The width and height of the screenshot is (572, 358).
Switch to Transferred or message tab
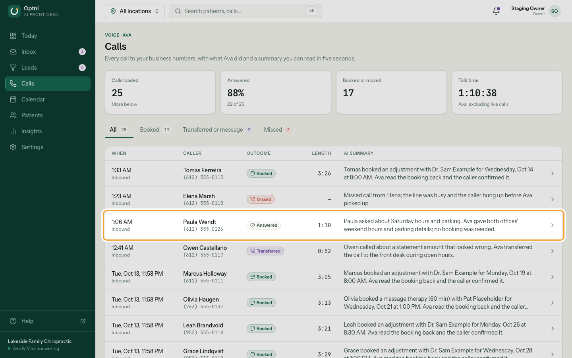coord(217,130)
